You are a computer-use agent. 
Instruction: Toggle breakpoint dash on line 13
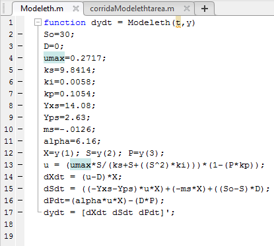point(20,165)
